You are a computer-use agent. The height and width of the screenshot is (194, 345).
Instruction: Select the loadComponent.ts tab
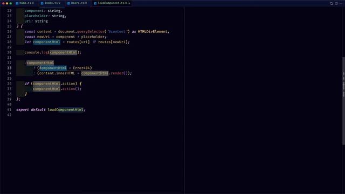111,3
